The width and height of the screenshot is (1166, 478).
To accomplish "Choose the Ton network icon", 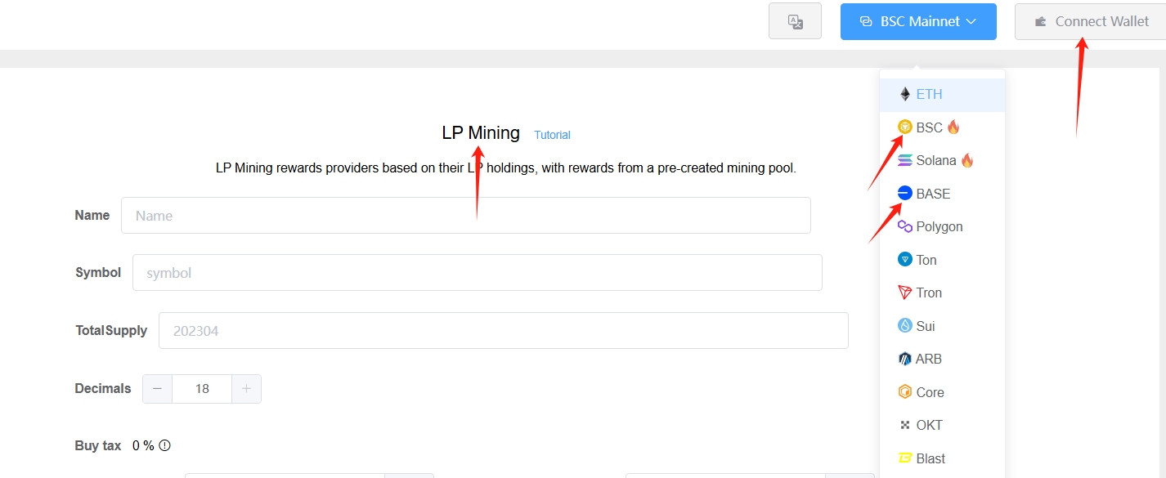I will [x=904, y=260].
